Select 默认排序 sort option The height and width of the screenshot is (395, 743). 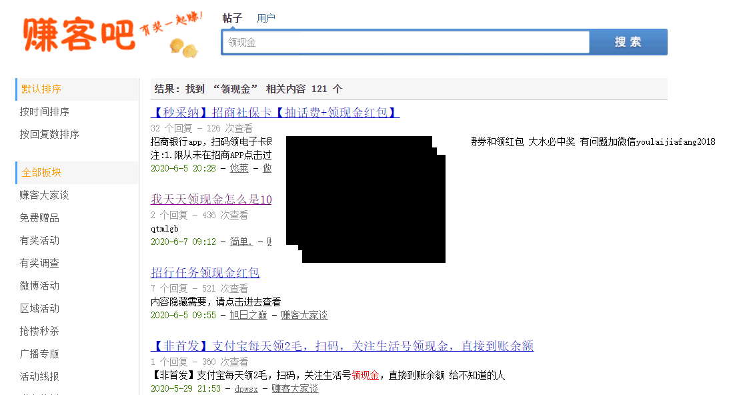pyautogui.click(x=41, y=89)
